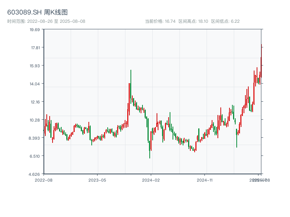Click x-axis label 2024-02
This screenshot has height=217, width=290.
(151, 180)
